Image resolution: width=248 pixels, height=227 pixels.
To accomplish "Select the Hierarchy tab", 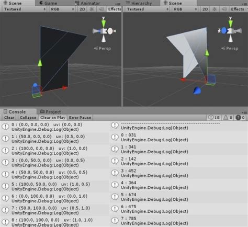I will [x=139, y=3].
